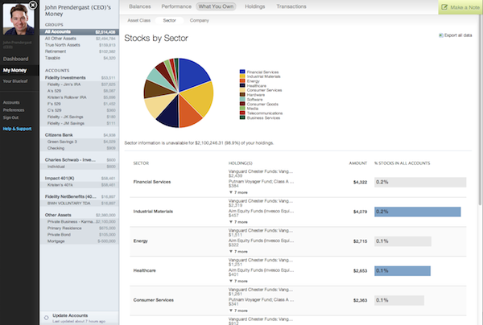Screen dimensions: 483x325
Task: Expand '7 more' holdings under Healthcare
Action: pyautogui.click(x=240, y=280)
